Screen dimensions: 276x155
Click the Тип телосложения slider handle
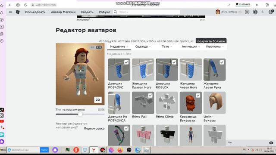pos(80,114)
